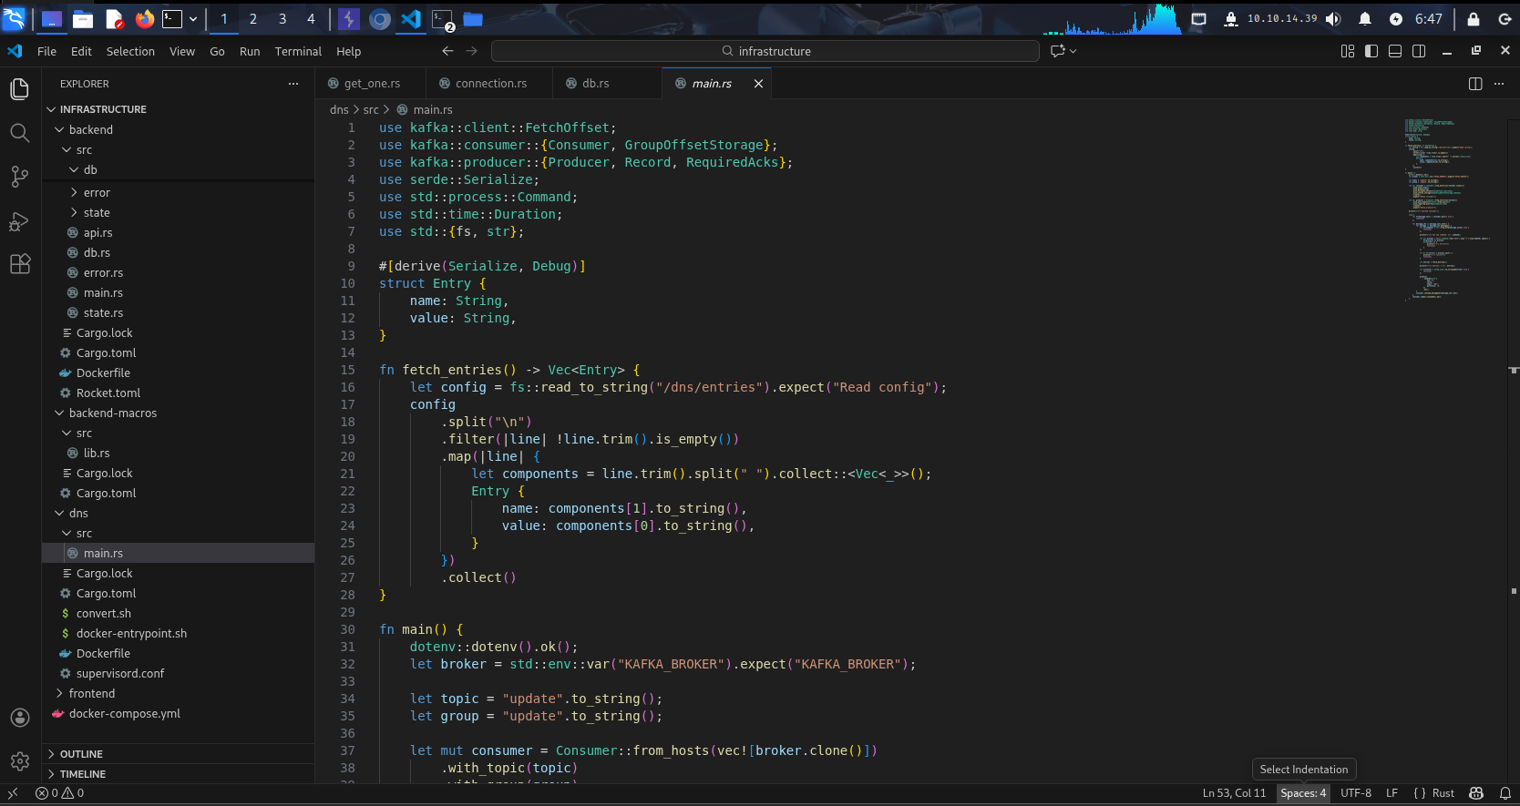This screenshot has width=1520, height=806.
Task: Open the Terminal menu
Action: pyautogui.click(x=298, y=52)
